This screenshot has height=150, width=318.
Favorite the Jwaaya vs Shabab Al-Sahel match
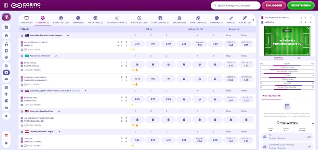pos(22,146)
